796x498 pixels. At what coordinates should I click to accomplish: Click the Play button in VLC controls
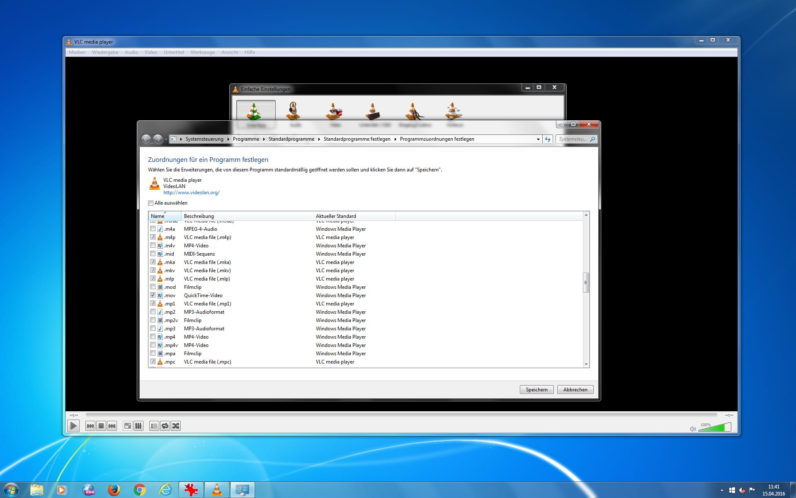pyautogui.click(x=73, y=426)
